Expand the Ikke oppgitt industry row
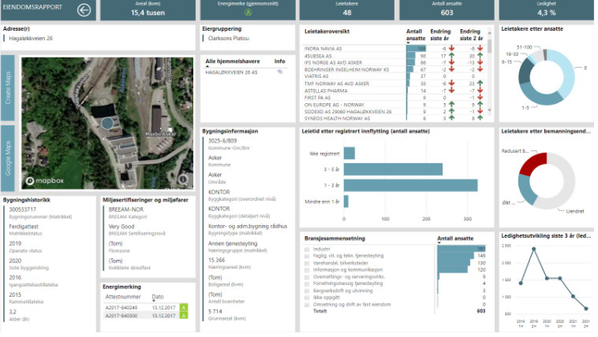 tap(307, 298)
